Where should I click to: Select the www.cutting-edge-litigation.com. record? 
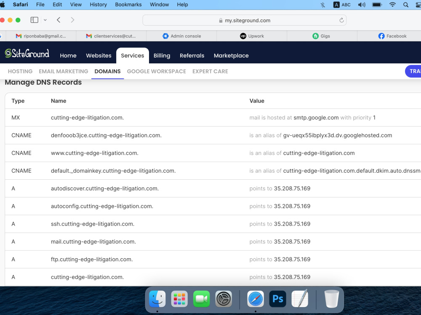[94, 153]
